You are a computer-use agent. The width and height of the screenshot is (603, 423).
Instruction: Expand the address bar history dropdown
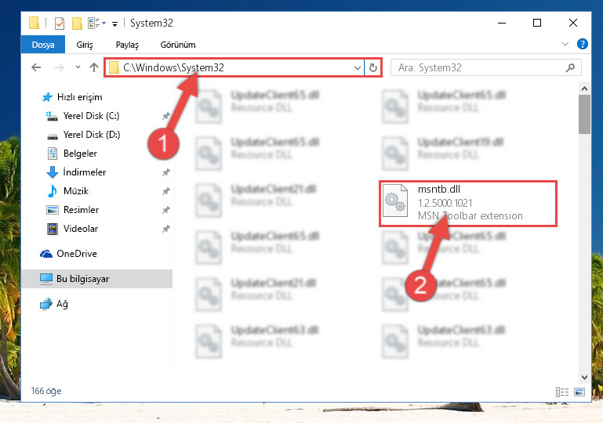358,68
